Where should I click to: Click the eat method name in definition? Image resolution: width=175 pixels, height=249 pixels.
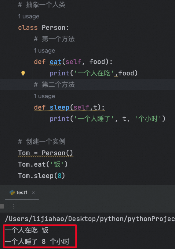point(56,62)
